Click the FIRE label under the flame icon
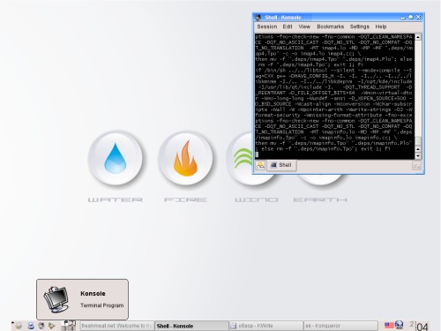This screenshot has height=331, width=441. (x=185, y=200)
